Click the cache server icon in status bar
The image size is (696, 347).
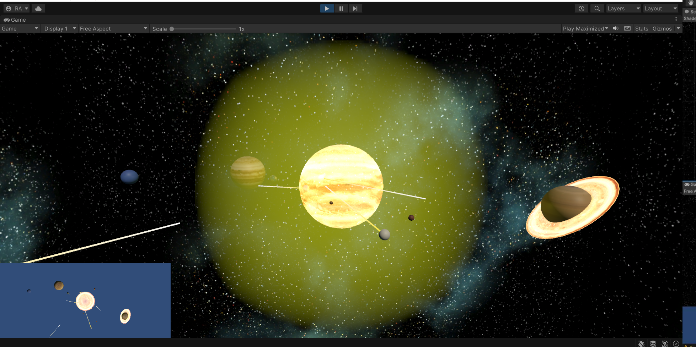[x=653, y=343]
